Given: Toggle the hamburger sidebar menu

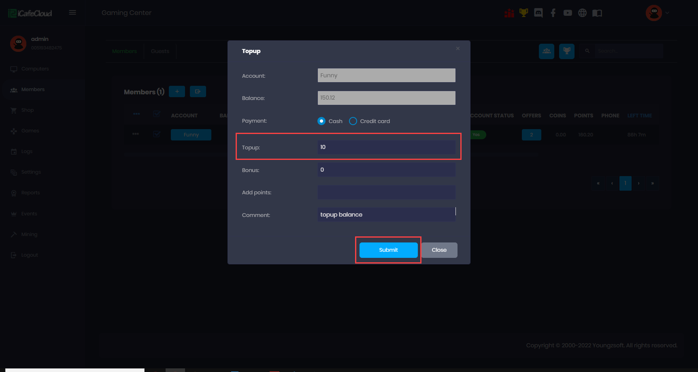Looking at the screenshot, I should (x=72, y=13).
